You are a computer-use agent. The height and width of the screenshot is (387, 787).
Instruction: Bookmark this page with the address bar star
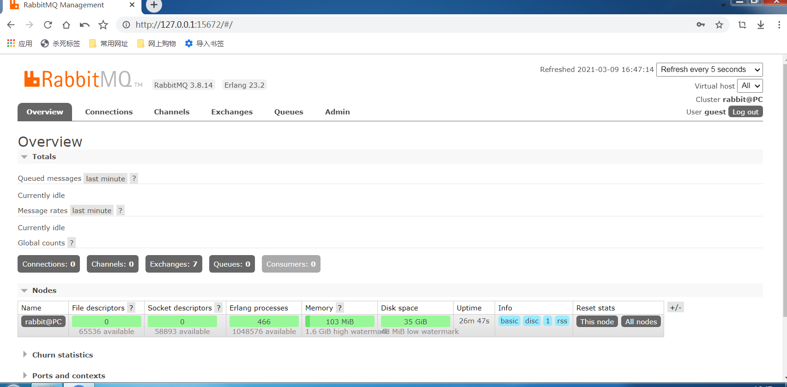click(719, 25)
